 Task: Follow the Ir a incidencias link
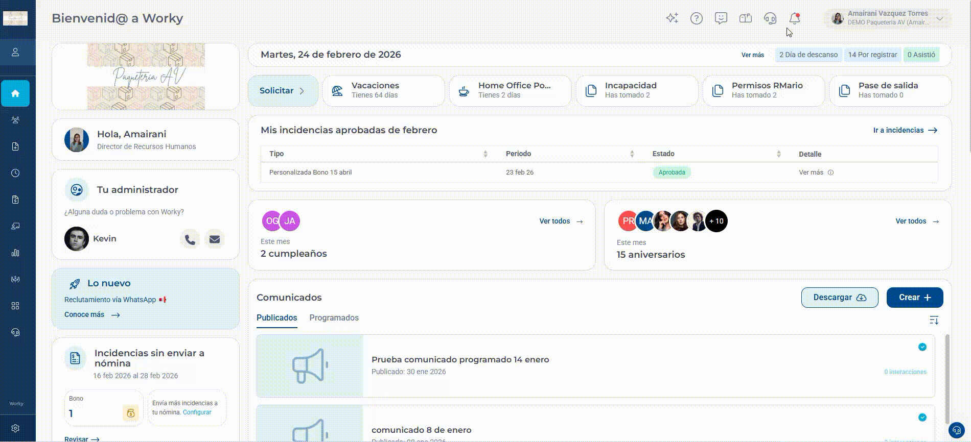(x=905, y=130)
